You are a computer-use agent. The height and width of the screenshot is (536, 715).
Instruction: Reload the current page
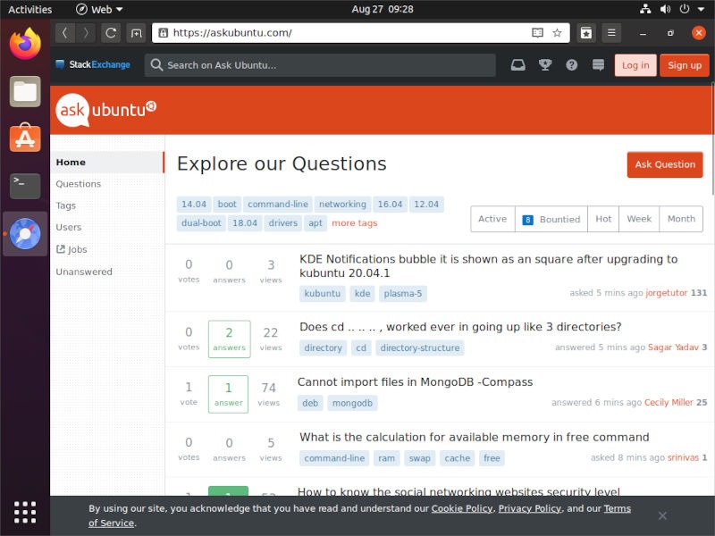pos(110,32)
